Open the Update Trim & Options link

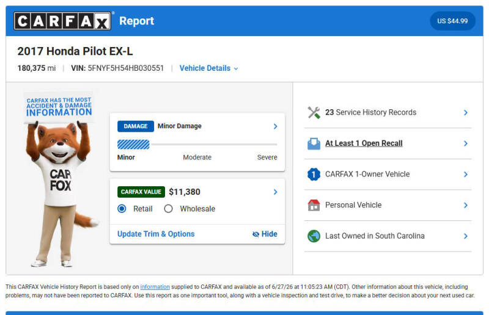[x=156, y=234]
